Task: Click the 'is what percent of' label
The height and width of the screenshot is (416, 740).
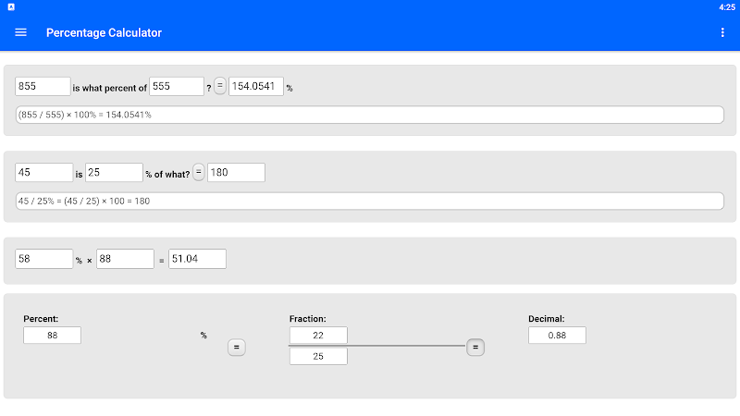Action: pyautogui.click(x=109, y=88)
